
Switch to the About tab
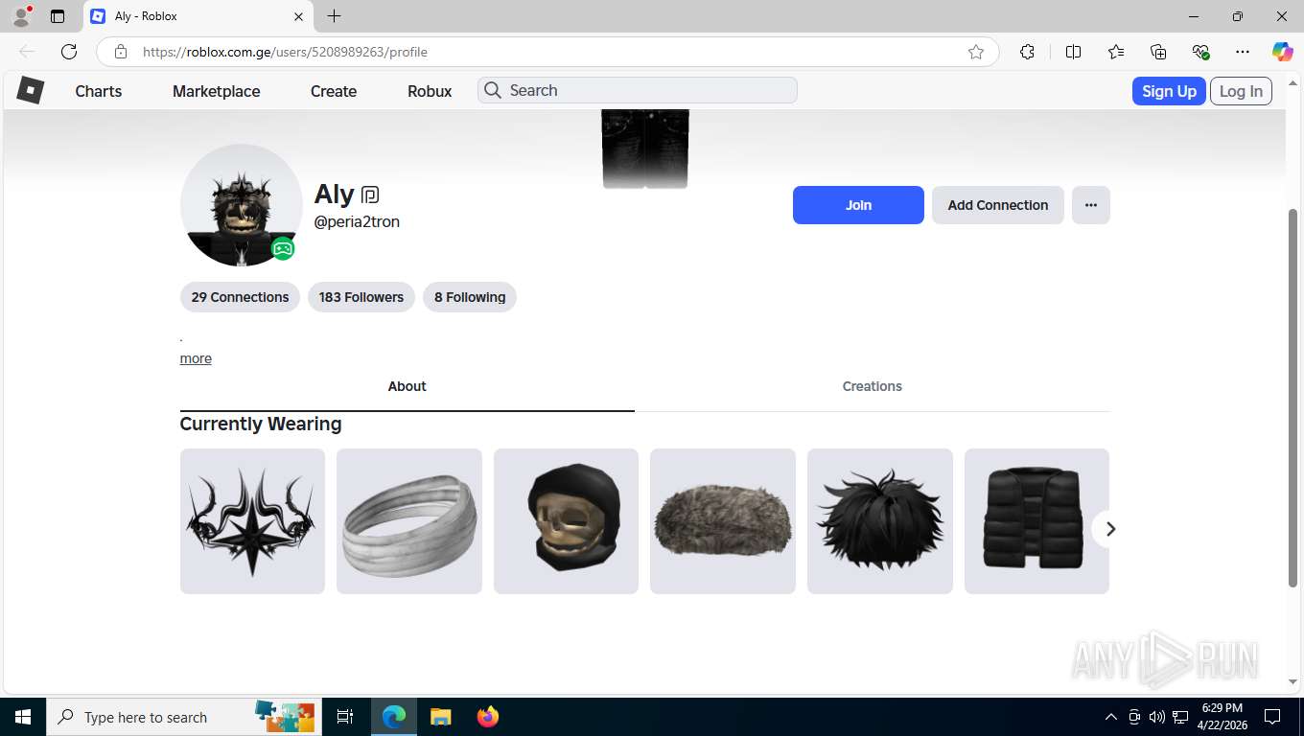point(407,387)
